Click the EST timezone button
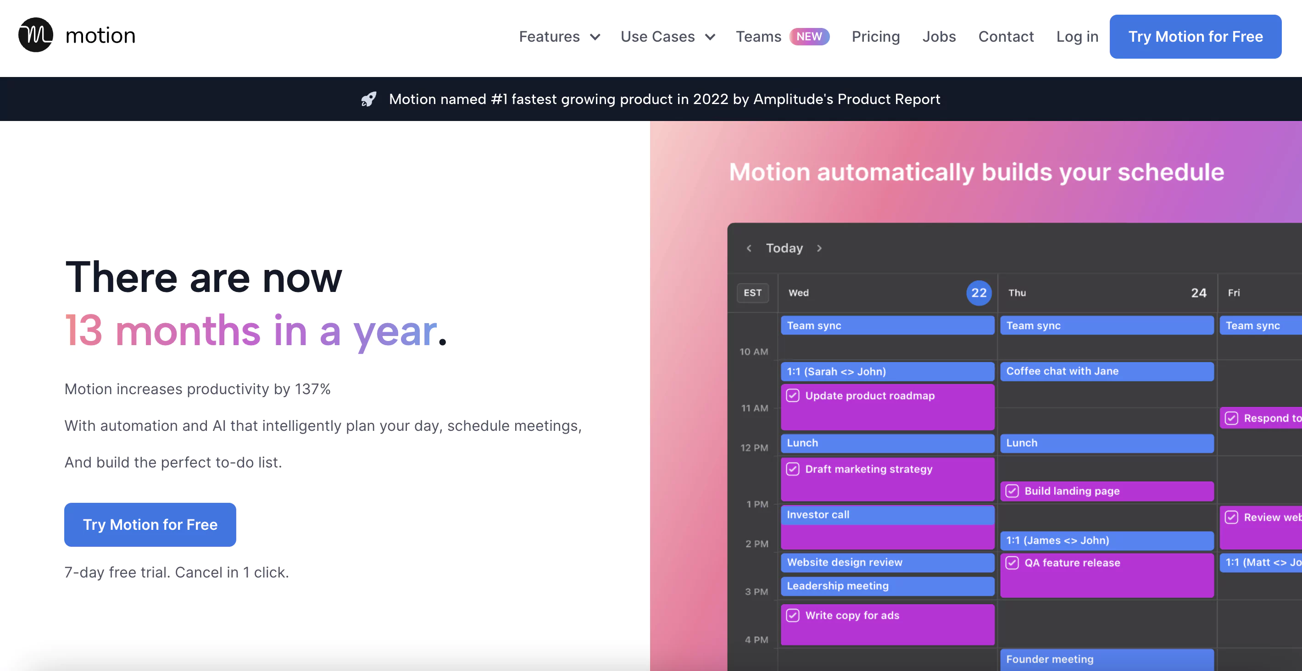This screenshot has height=671, width=1302. 752,293
